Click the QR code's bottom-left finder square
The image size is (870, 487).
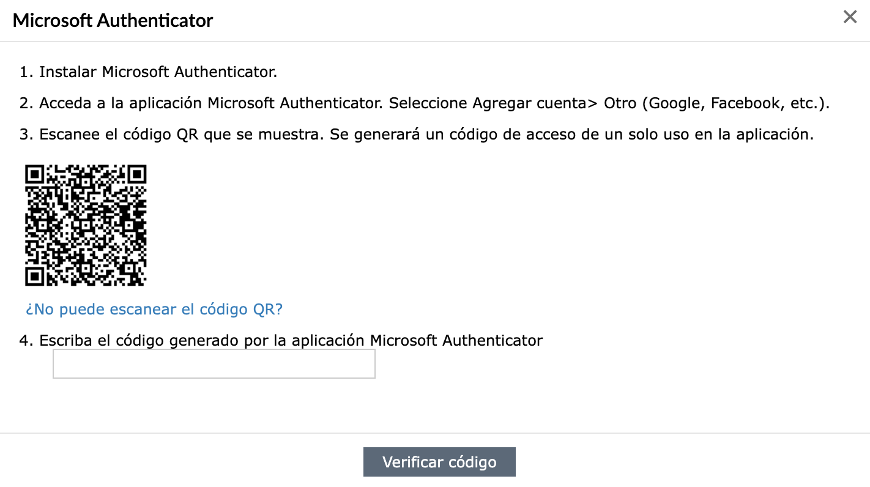pyautogui.click(x=35, y=276)
